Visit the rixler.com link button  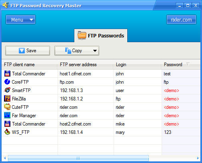tap(181, 20)
